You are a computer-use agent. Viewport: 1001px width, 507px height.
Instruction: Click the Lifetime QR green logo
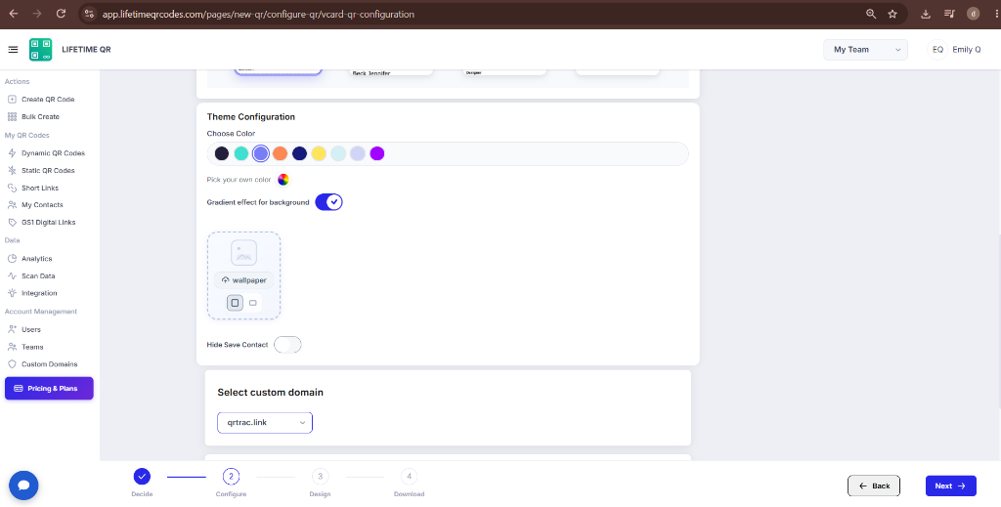click(41, 50)
